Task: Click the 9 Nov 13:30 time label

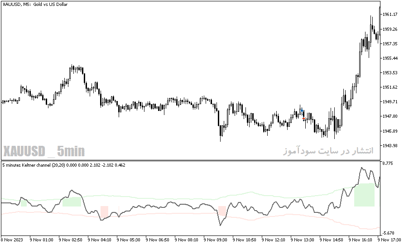Action: (x=303, y=240)
